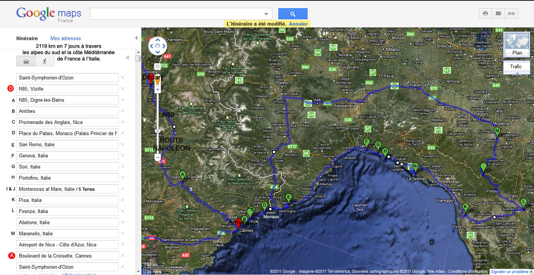The image size is (534, 275).
Task: Switch to Plan map view
Action: [517, 45]
